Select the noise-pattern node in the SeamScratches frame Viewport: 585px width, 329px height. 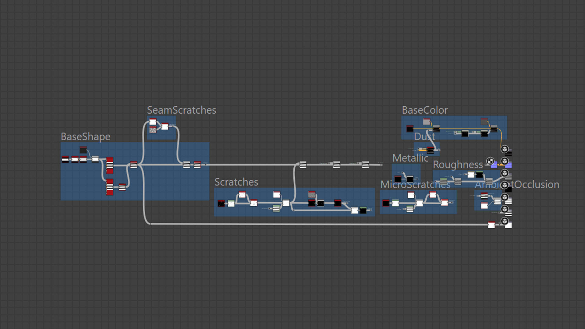(x=153, y=130)
